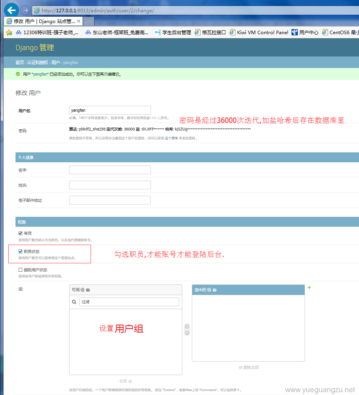The image size is (359, 395).
Task: Enable the 超级用户状态 checkbox
Action: pyautogui.click(x=20, y=270)
